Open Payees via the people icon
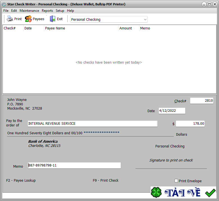219x201 pixels. pos(28,19)
